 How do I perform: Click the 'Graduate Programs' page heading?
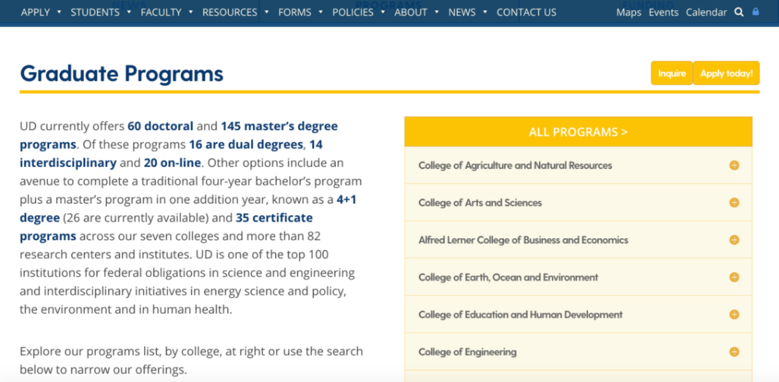pyautogui.click(x=122, y=74)
